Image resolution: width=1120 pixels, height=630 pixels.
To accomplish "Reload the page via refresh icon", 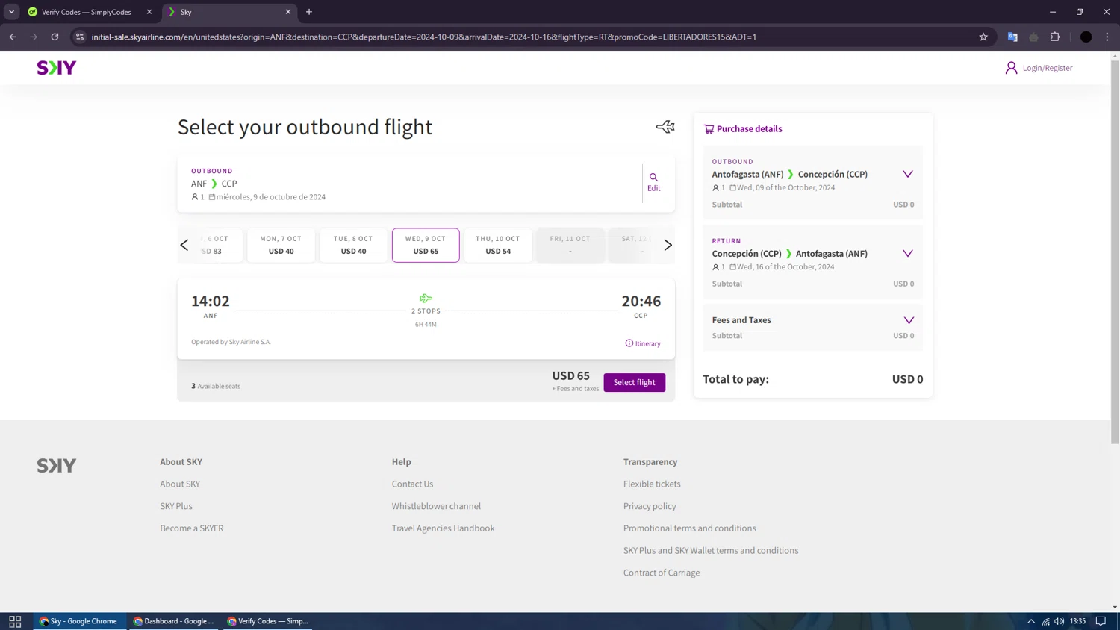I will click(x=55, y=37).
